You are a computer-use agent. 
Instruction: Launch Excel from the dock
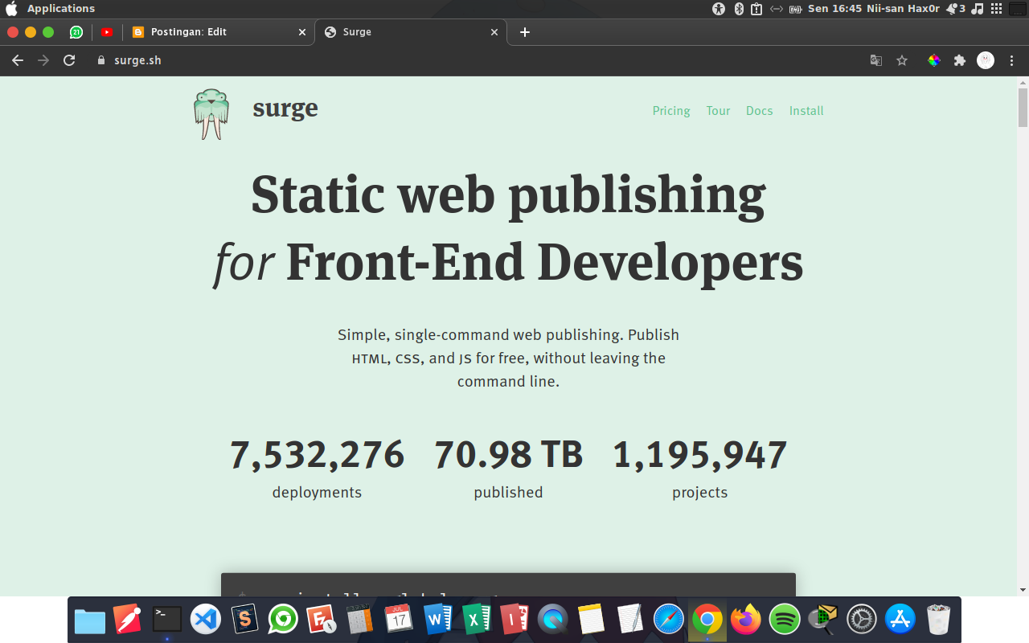click(476, 620)
